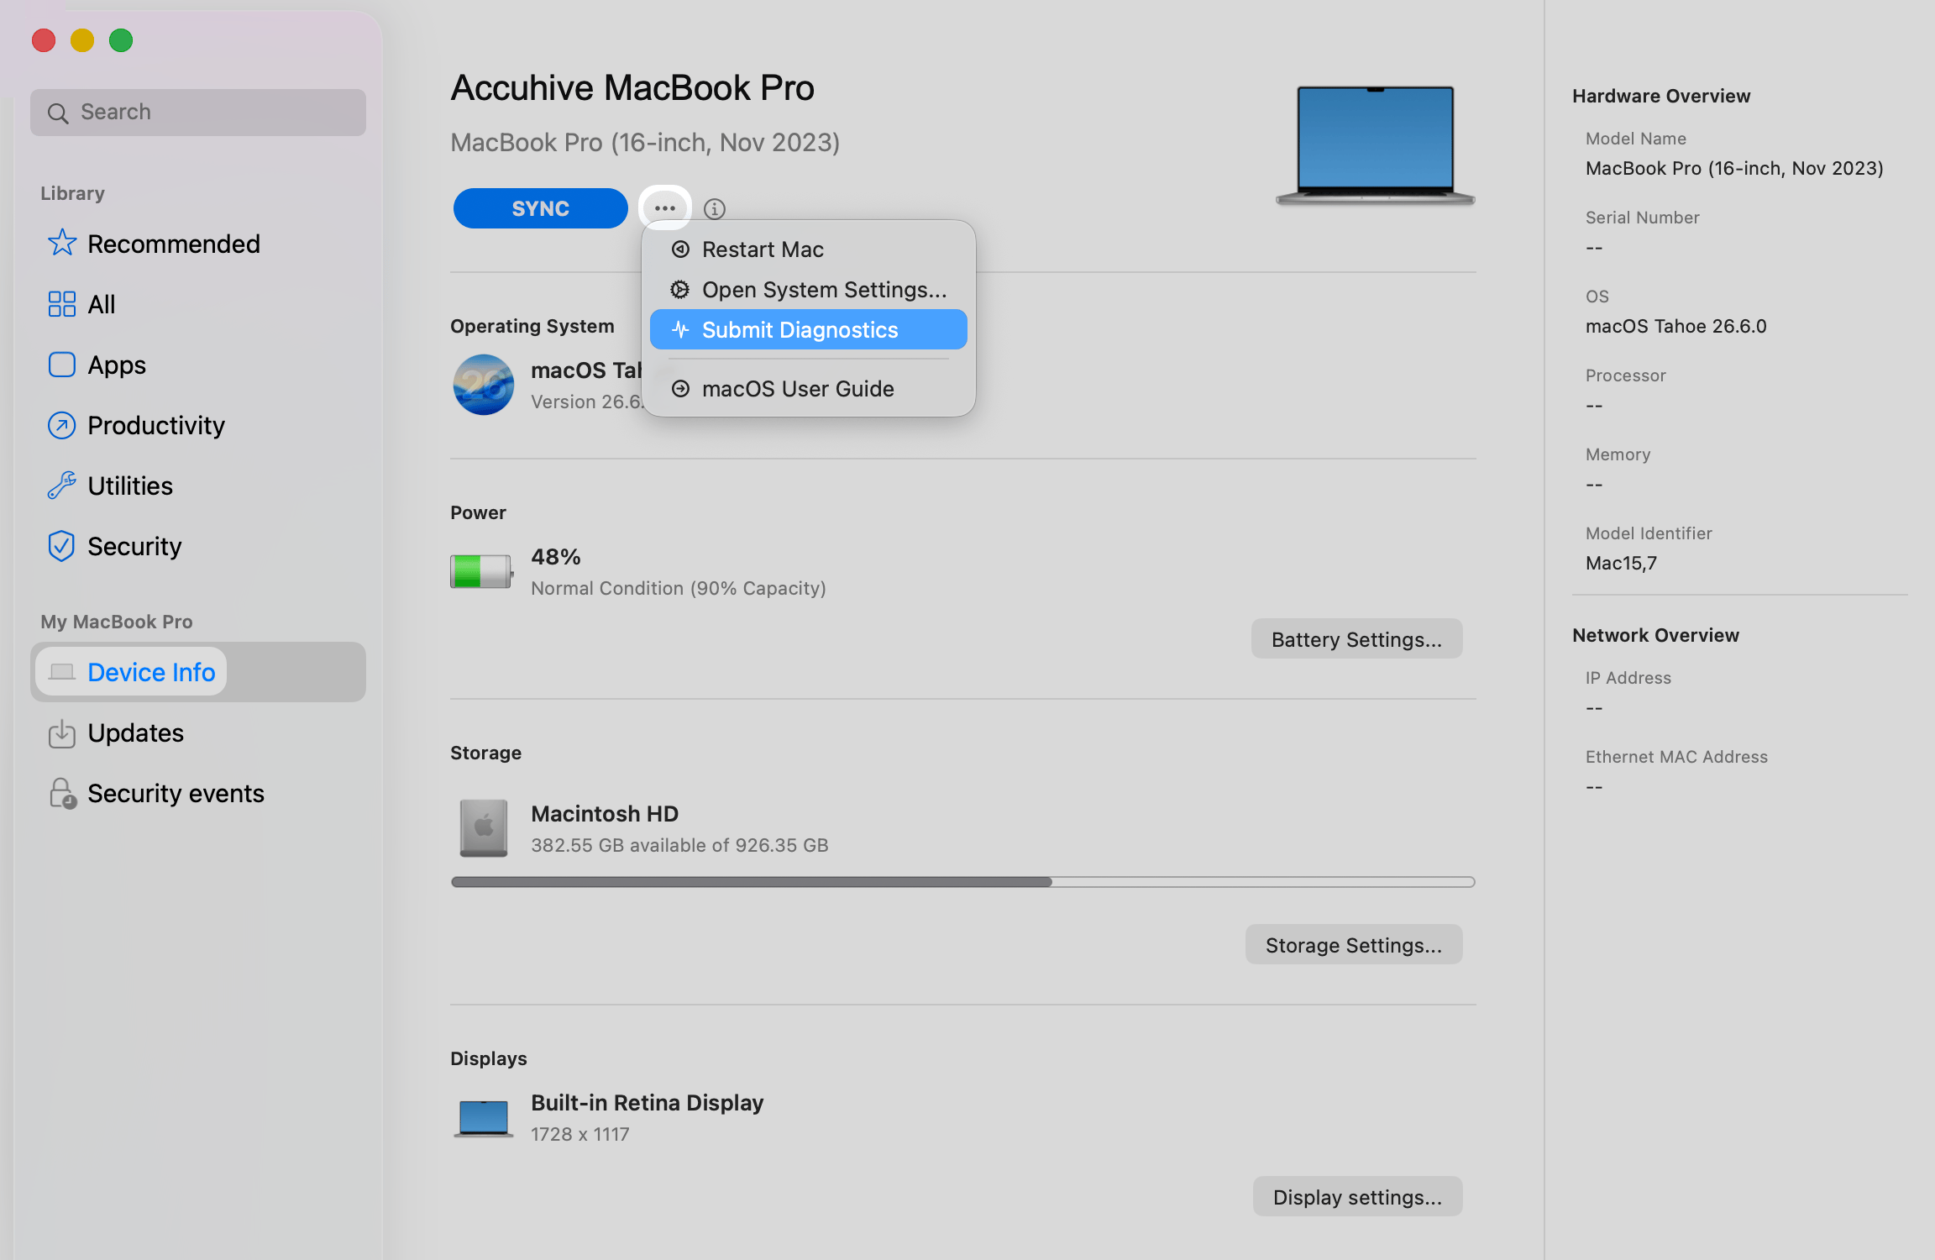The image size is (1935, 1260).
Task: Click the All grid icon
Action: coord(61,304)
